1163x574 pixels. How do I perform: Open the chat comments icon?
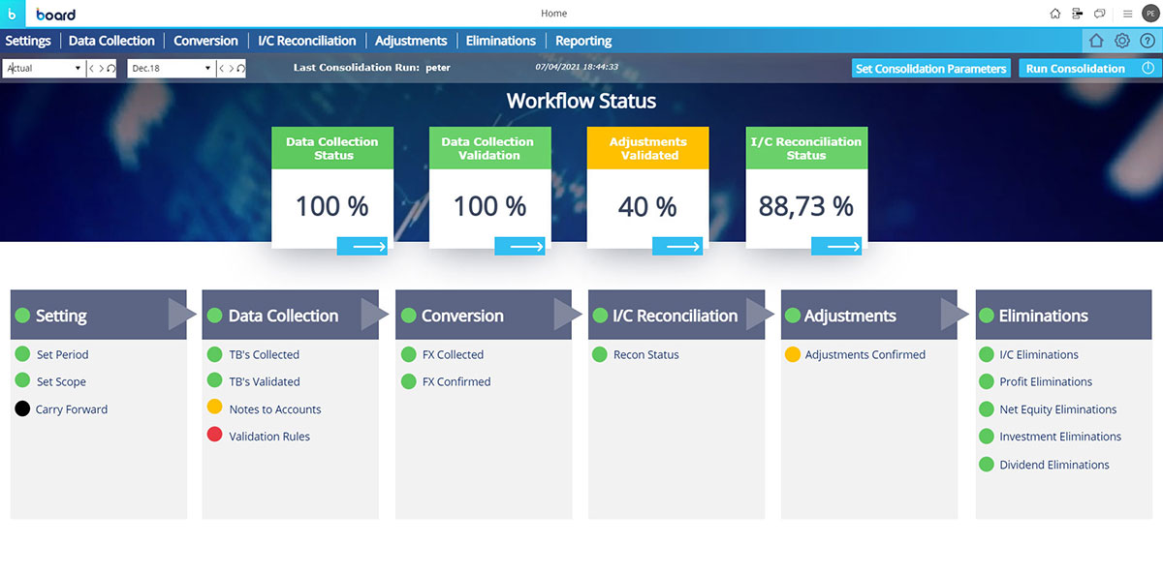click(x=1100, y=14)
